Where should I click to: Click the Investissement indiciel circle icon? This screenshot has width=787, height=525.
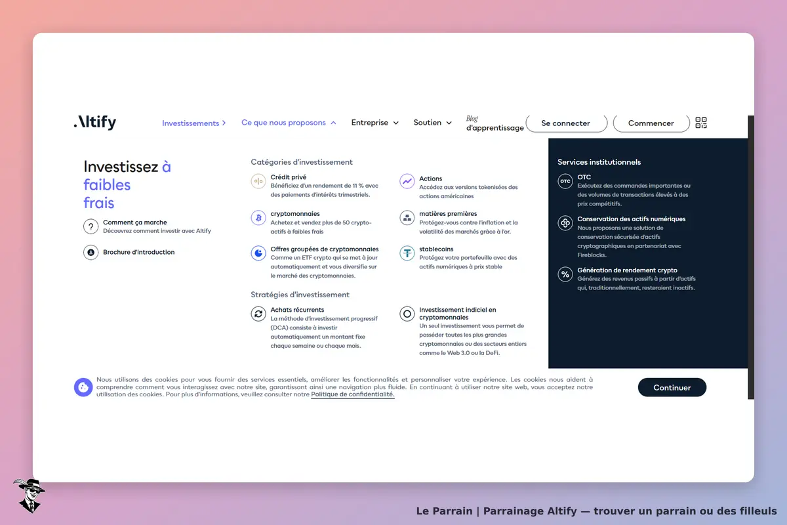pos(407,314)
